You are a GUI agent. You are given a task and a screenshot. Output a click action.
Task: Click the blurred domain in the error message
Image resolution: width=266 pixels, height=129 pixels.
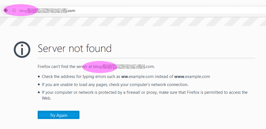point(124,67)
